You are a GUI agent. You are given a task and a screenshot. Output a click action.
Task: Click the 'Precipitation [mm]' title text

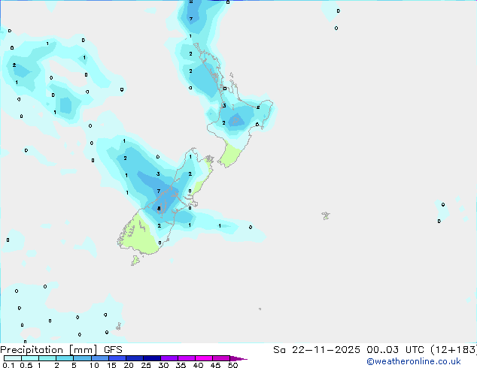point(49,350)
